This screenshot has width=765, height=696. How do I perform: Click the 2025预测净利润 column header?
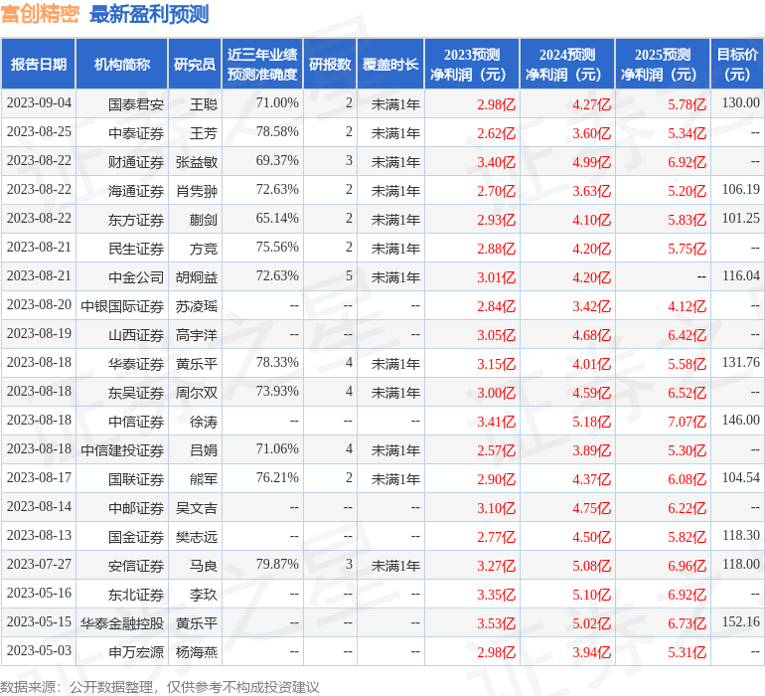point(663,64)
